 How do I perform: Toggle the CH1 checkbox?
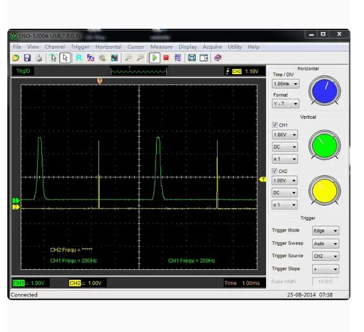point(275,125)
